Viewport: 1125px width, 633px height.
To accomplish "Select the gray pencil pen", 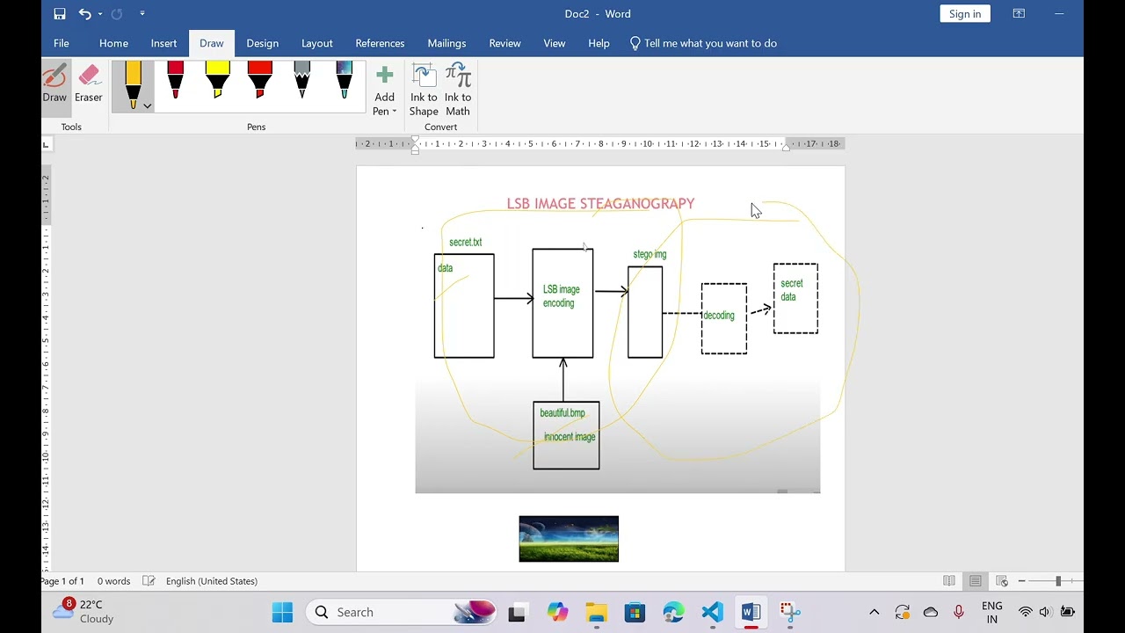I will point(301,81).
